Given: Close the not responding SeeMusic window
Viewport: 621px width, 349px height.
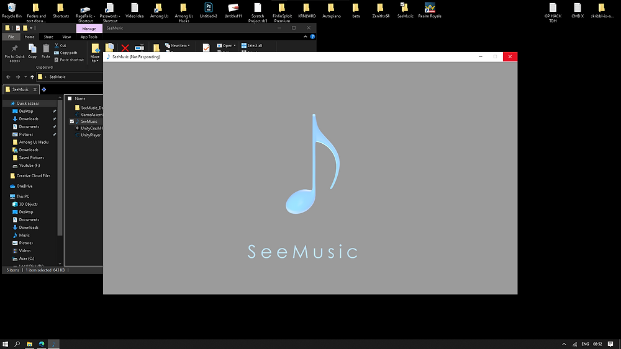Looking at the screenshot, I should click(x=510, y=56).
